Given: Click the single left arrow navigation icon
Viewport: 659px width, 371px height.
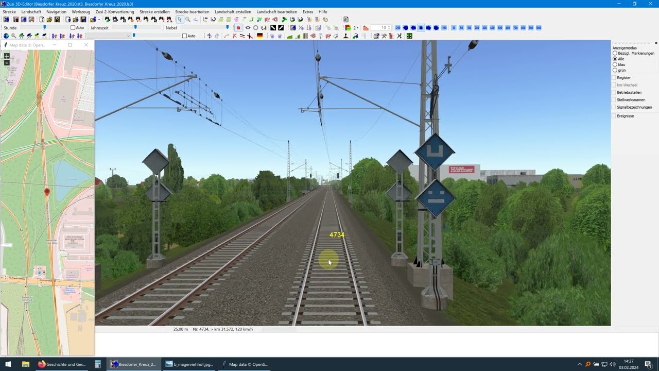Looking at the screenshot, I should (413, 28).
